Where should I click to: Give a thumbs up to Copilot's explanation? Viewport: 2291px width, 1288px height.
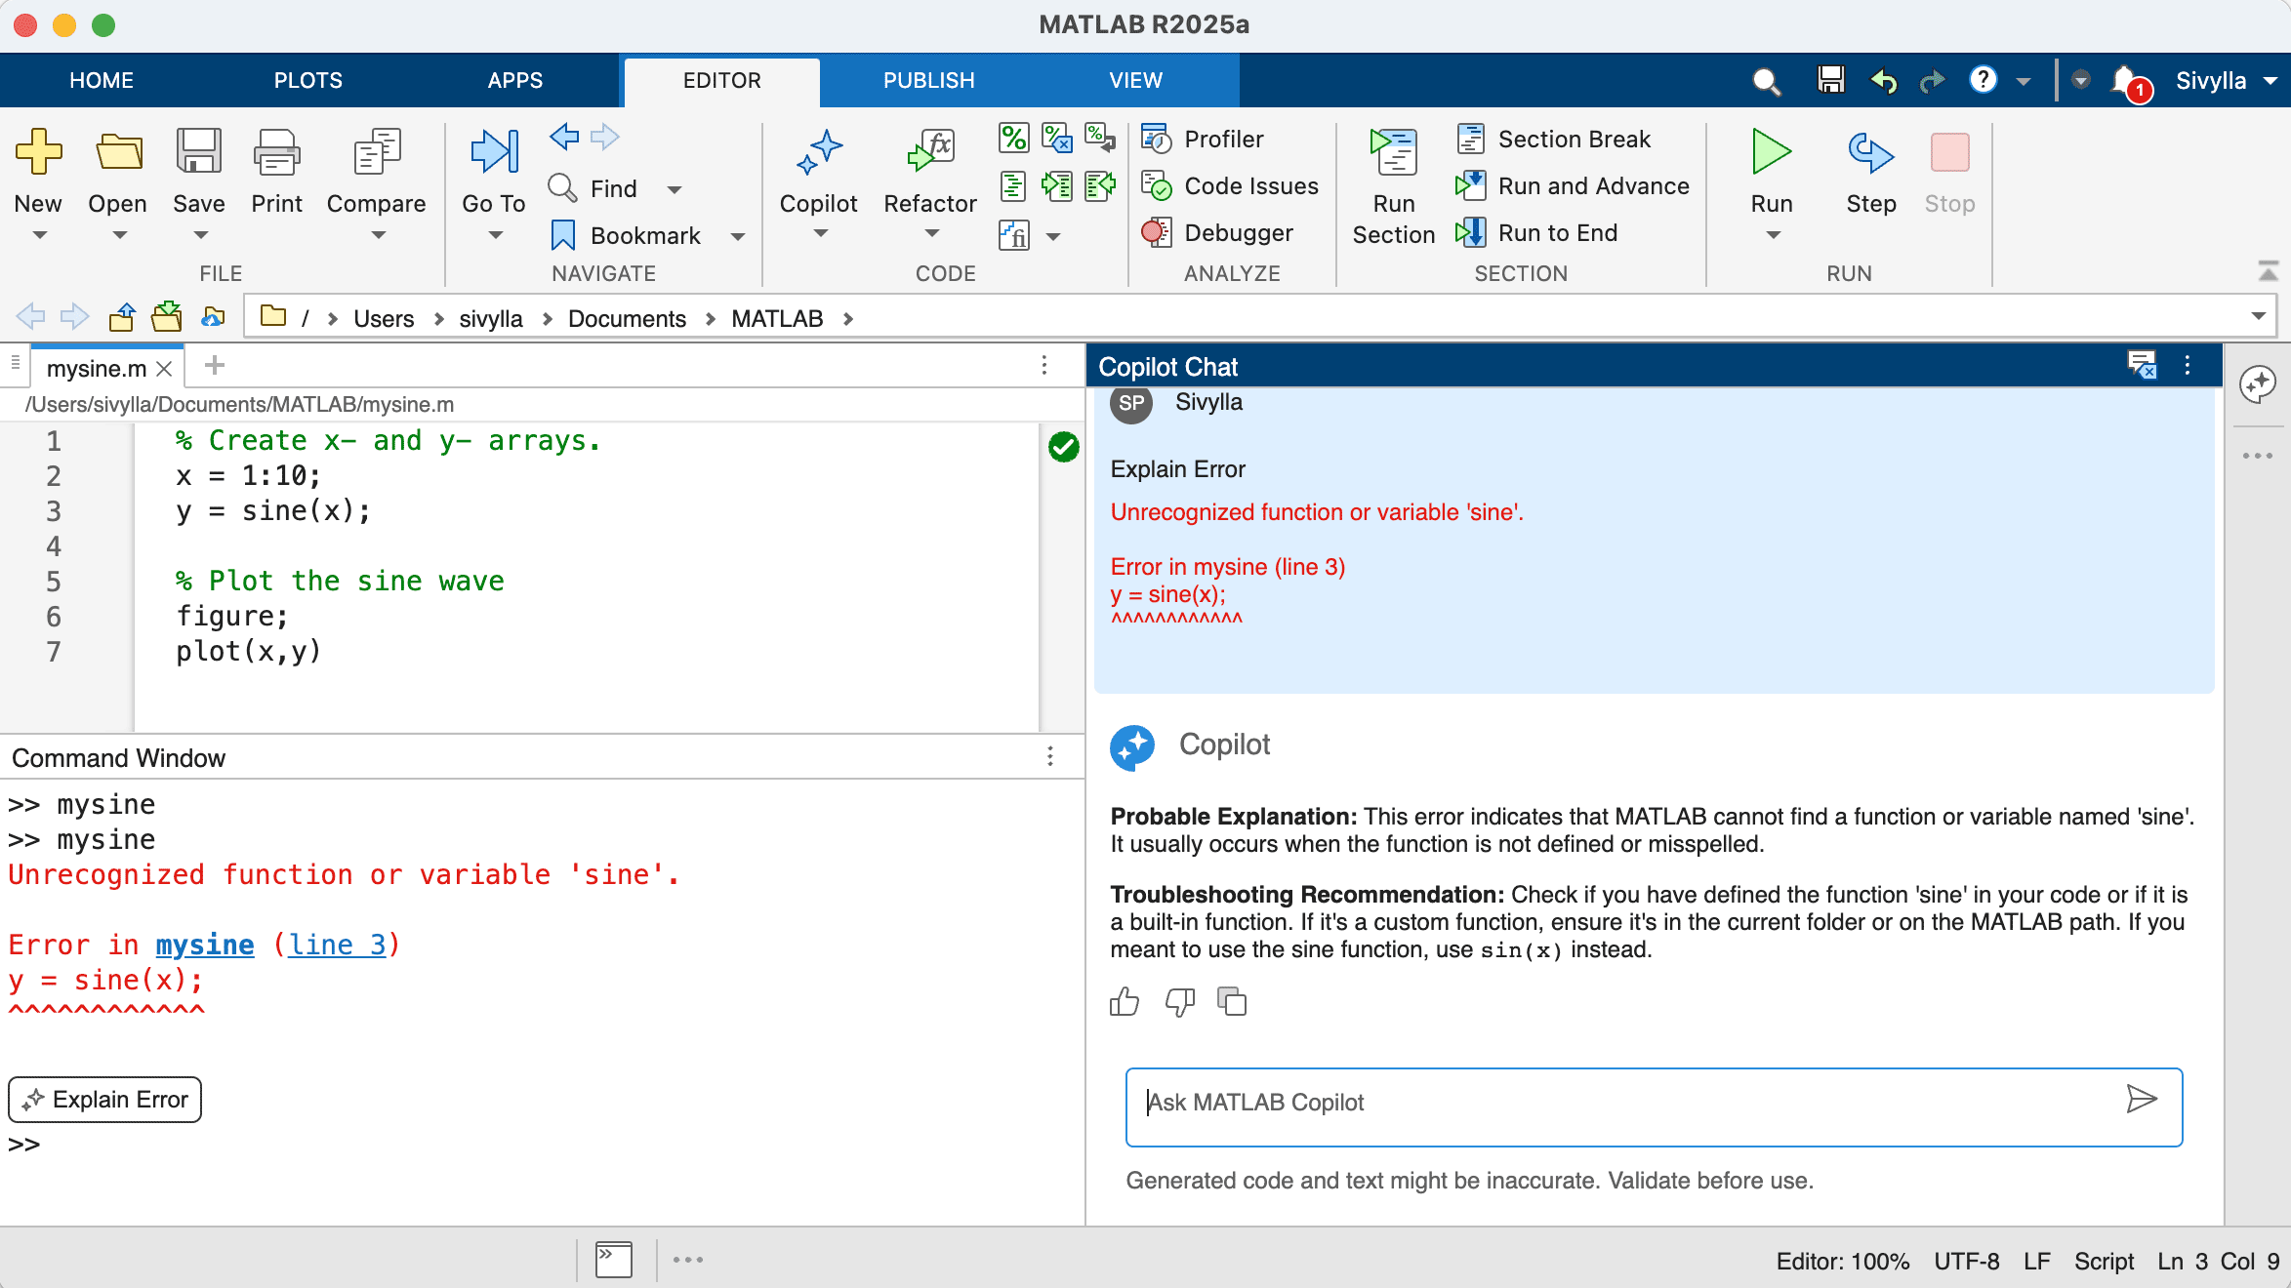point(1125,1002)
